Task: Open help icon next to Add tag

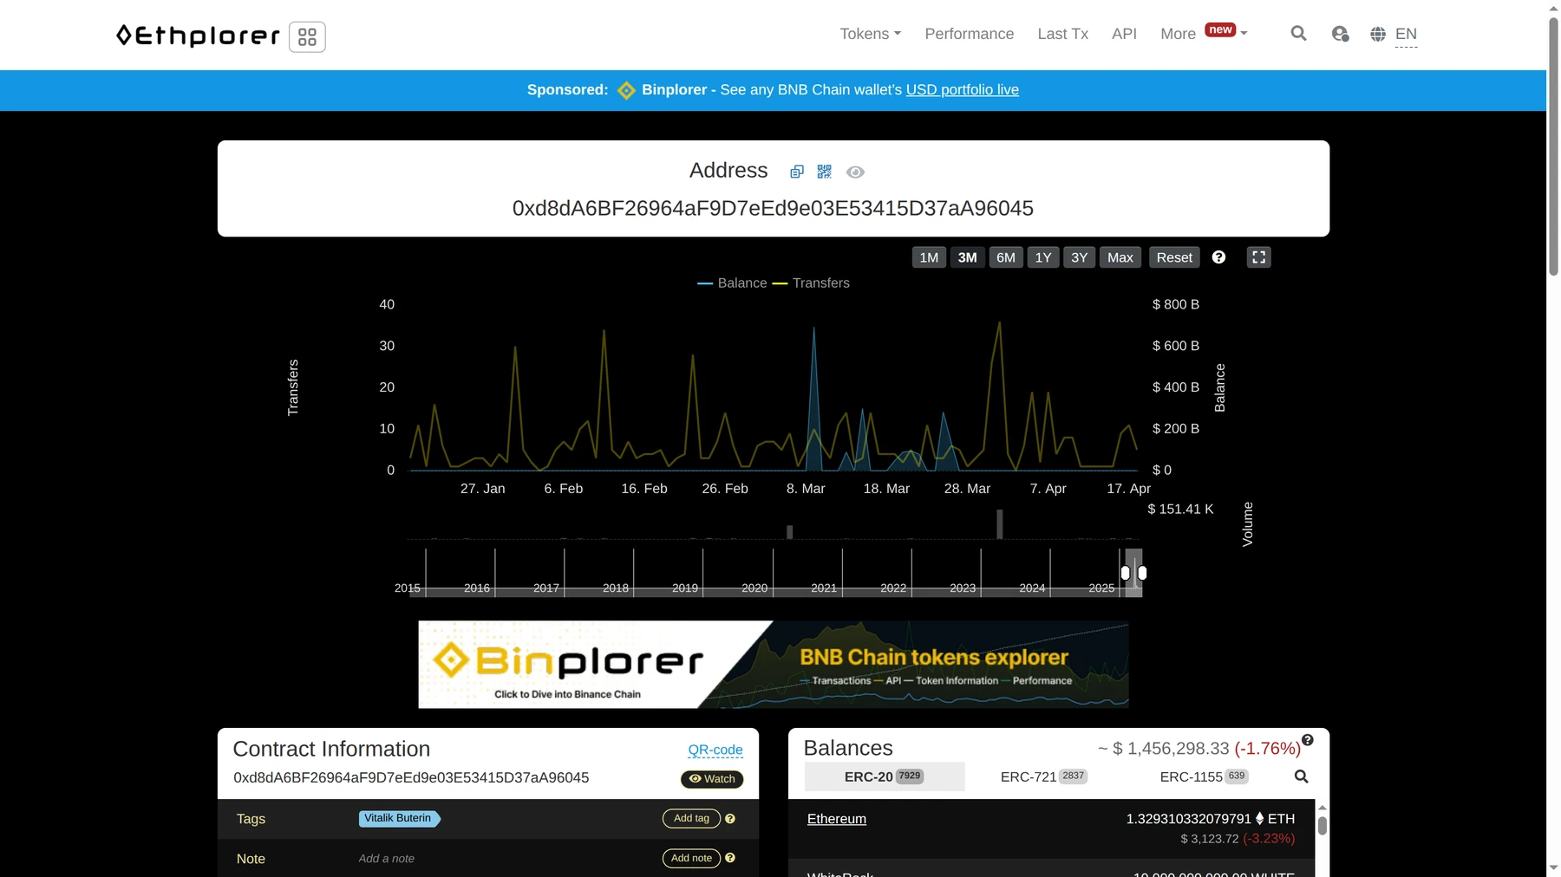Action: pyautogui.click(x=730, y=818)
